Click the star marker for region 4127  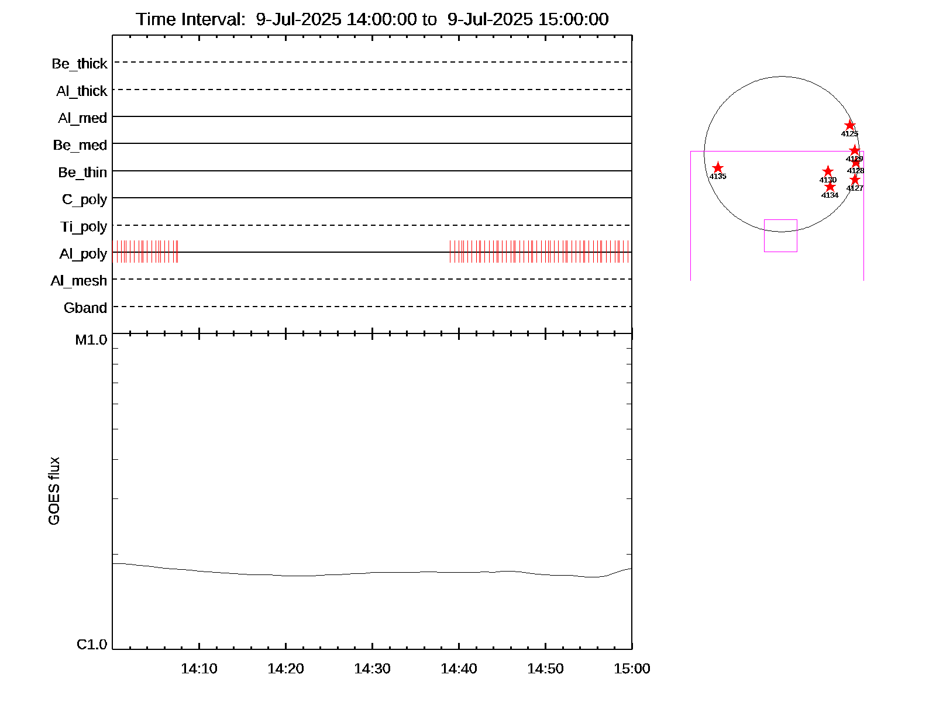pos(855,180)
